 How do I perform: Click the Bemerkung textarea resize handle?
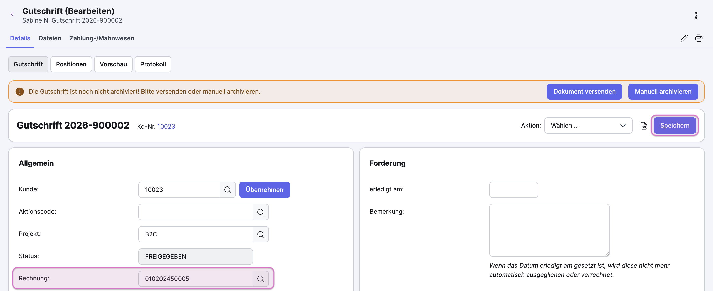[607, 254]
